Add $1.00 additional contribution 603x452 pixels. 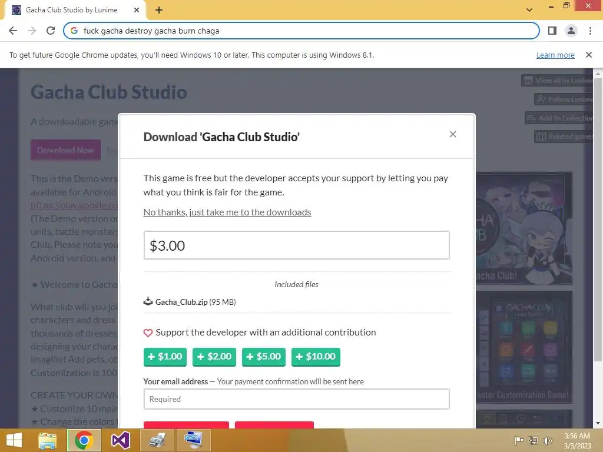point(165,357)
